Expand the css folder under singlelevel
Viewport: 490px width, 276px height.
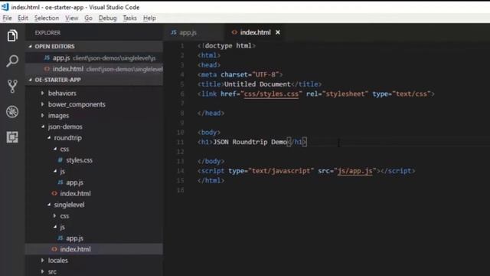54,215
